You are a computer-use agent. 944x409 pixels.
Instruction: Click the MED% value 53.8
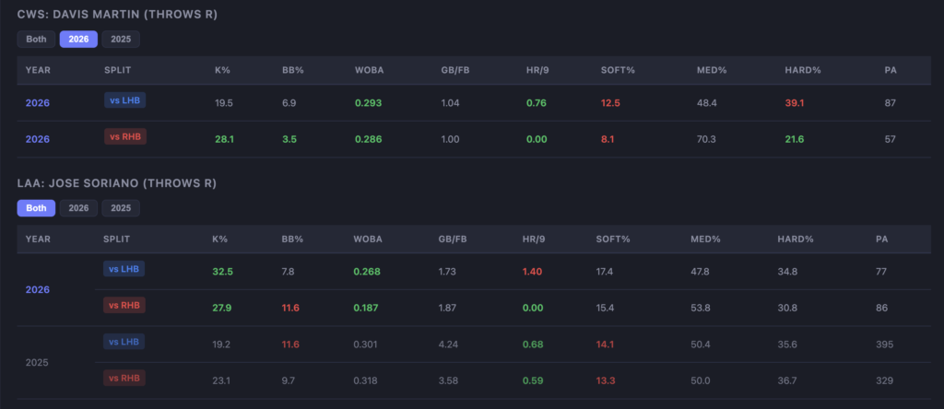pos(701,308)
